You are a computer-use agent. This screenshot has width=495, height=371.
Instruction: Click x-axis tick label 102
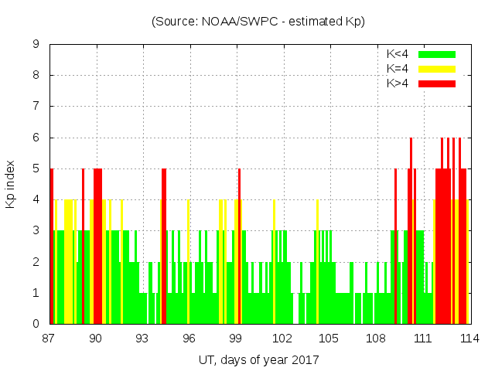point(283,338)
